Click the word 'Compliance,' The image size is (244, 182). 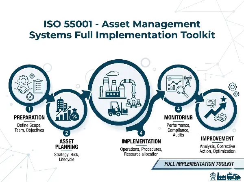(179, 130)
